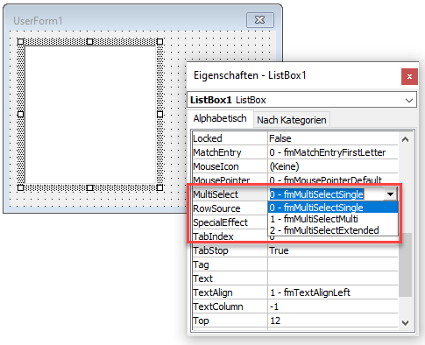Viewport: 425px width, 345px height.
Task: Select the Text property name
Action: pyautogui.click(x=203, y=278)
